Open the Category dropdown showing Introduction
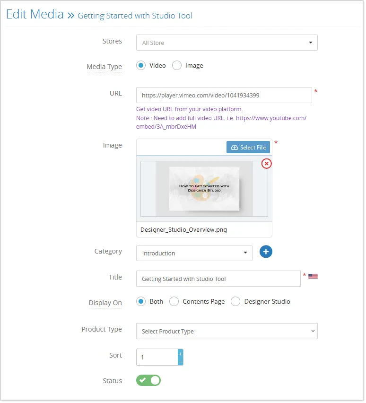 (x=195, y=254)
